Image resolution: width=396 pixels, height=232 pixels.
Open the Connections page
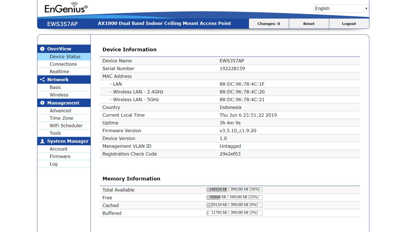[64, 64]
